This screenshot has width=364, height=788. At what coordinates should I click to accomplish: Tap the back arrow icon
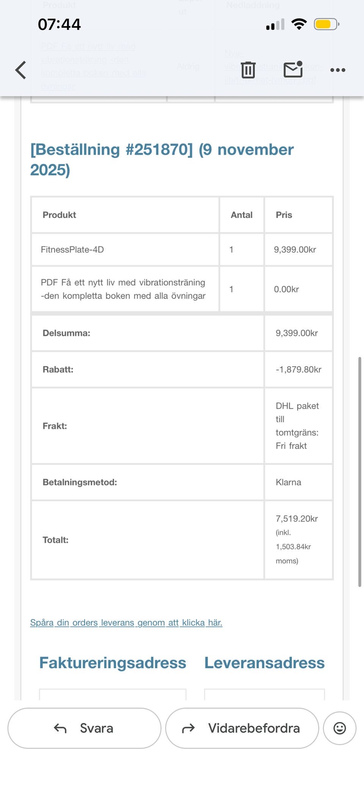point(21,70)
